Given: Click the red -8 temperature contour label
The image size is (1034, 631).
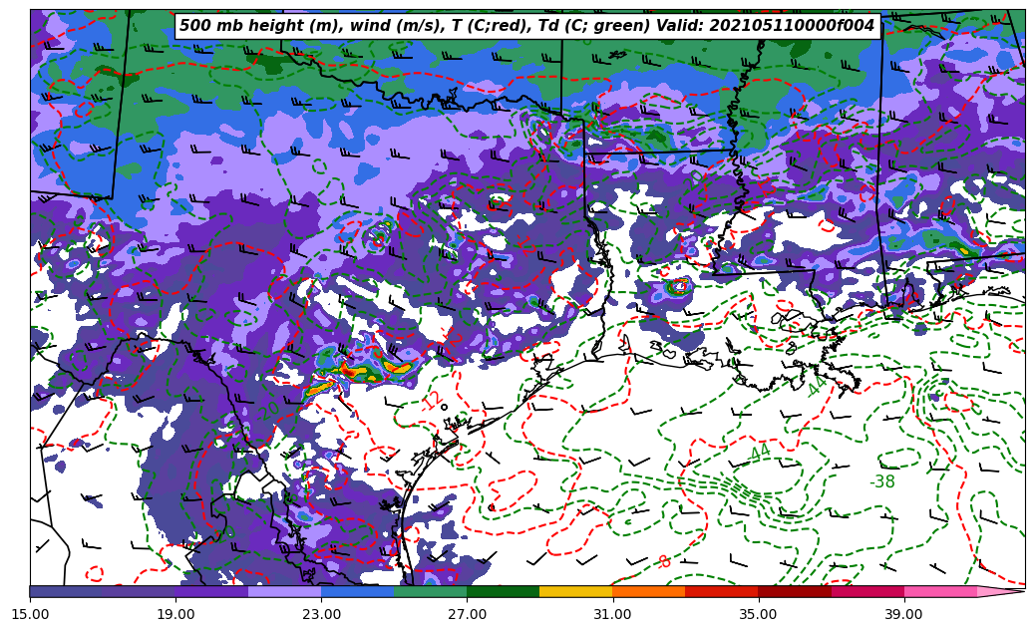Looking at the screenshot, I should (x=663, y=562).
